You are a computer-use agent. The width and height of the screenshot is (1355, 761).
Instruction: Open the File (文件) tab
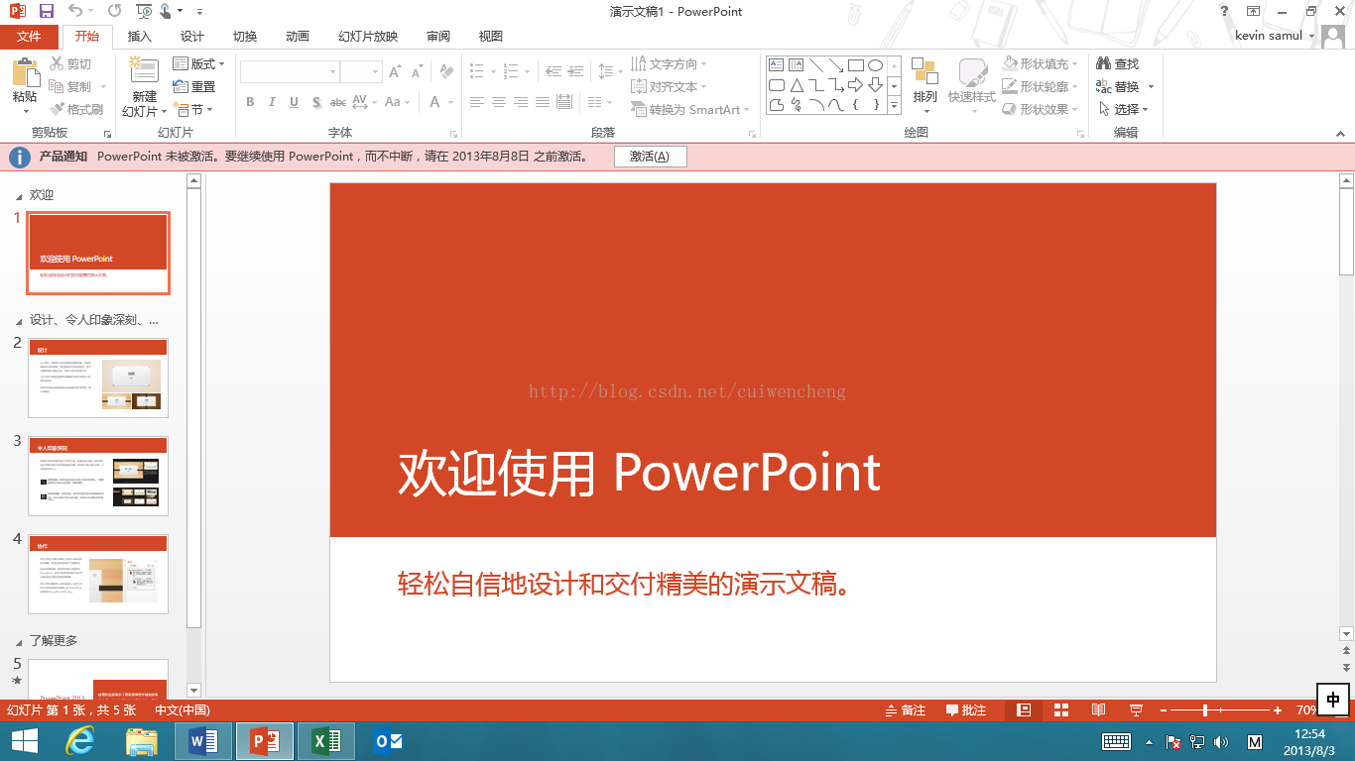(x=29, y=37)
